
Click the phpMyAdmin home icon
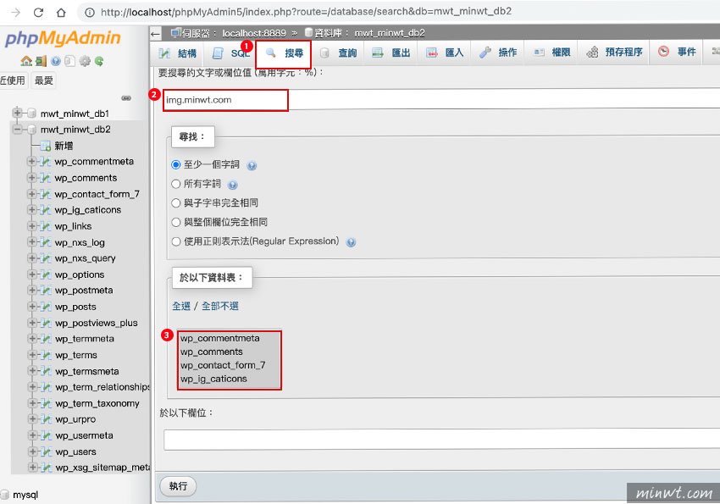pos(26,61)
